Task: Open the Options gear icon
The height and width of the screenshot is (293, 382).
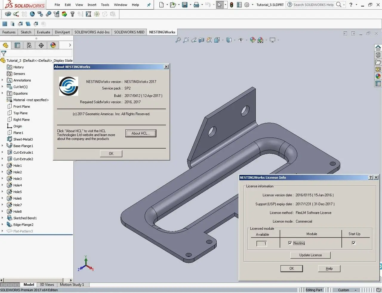Action: (247, 5)
